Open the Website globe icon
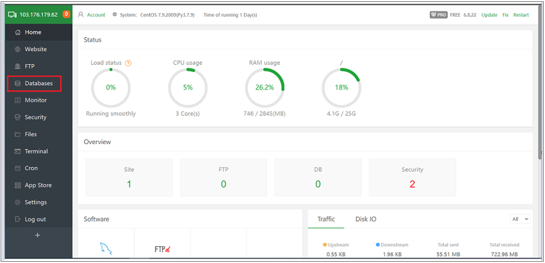The height and width of the screenshot is (263, 545). 18,49
